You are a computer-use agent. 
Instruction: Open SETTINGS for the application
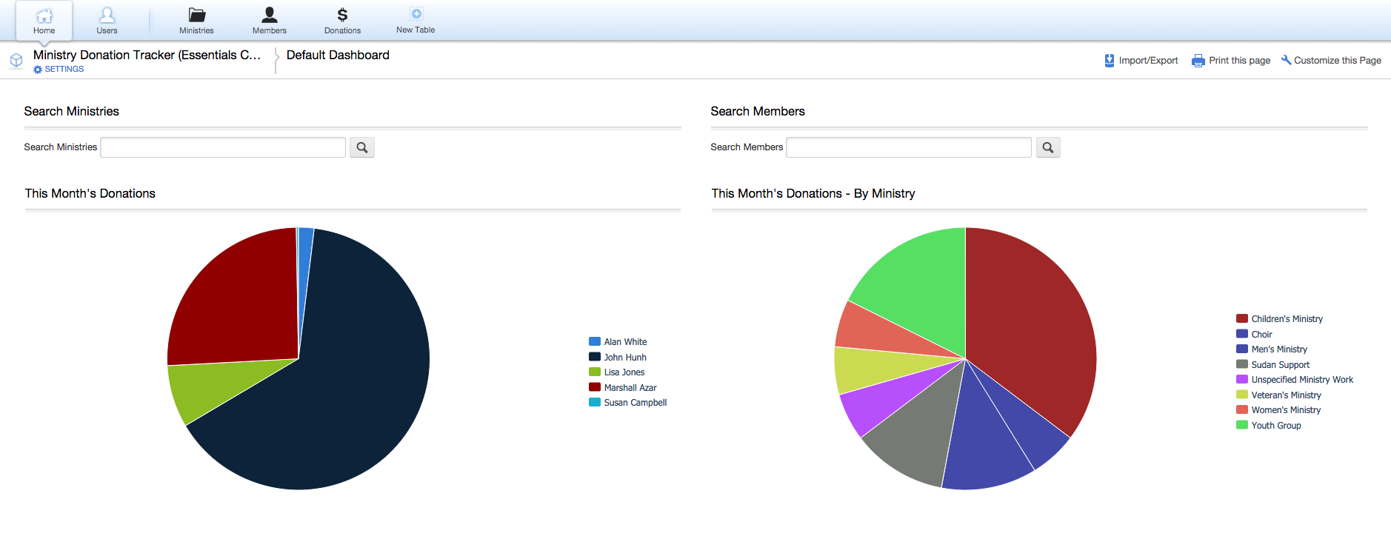[x=59, y=69]
